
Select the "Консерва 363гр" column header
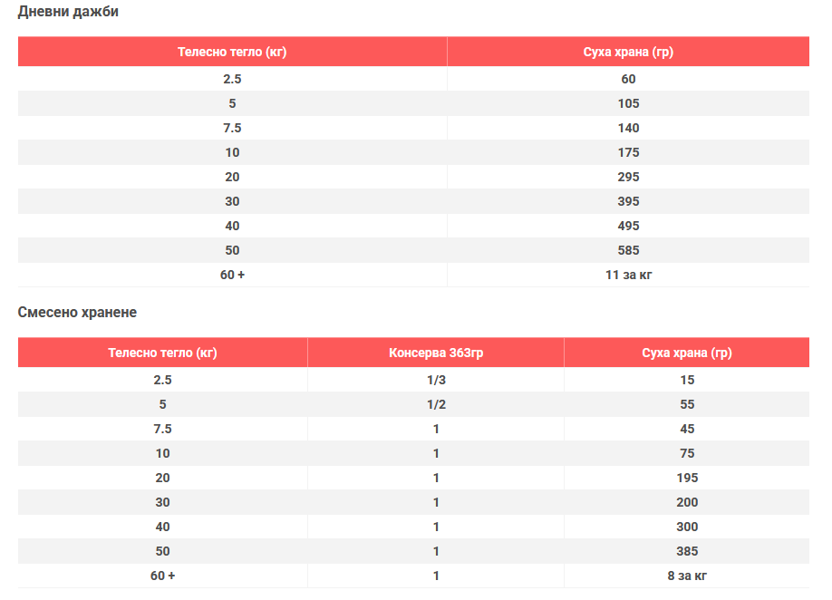click(x=436, y=353)
